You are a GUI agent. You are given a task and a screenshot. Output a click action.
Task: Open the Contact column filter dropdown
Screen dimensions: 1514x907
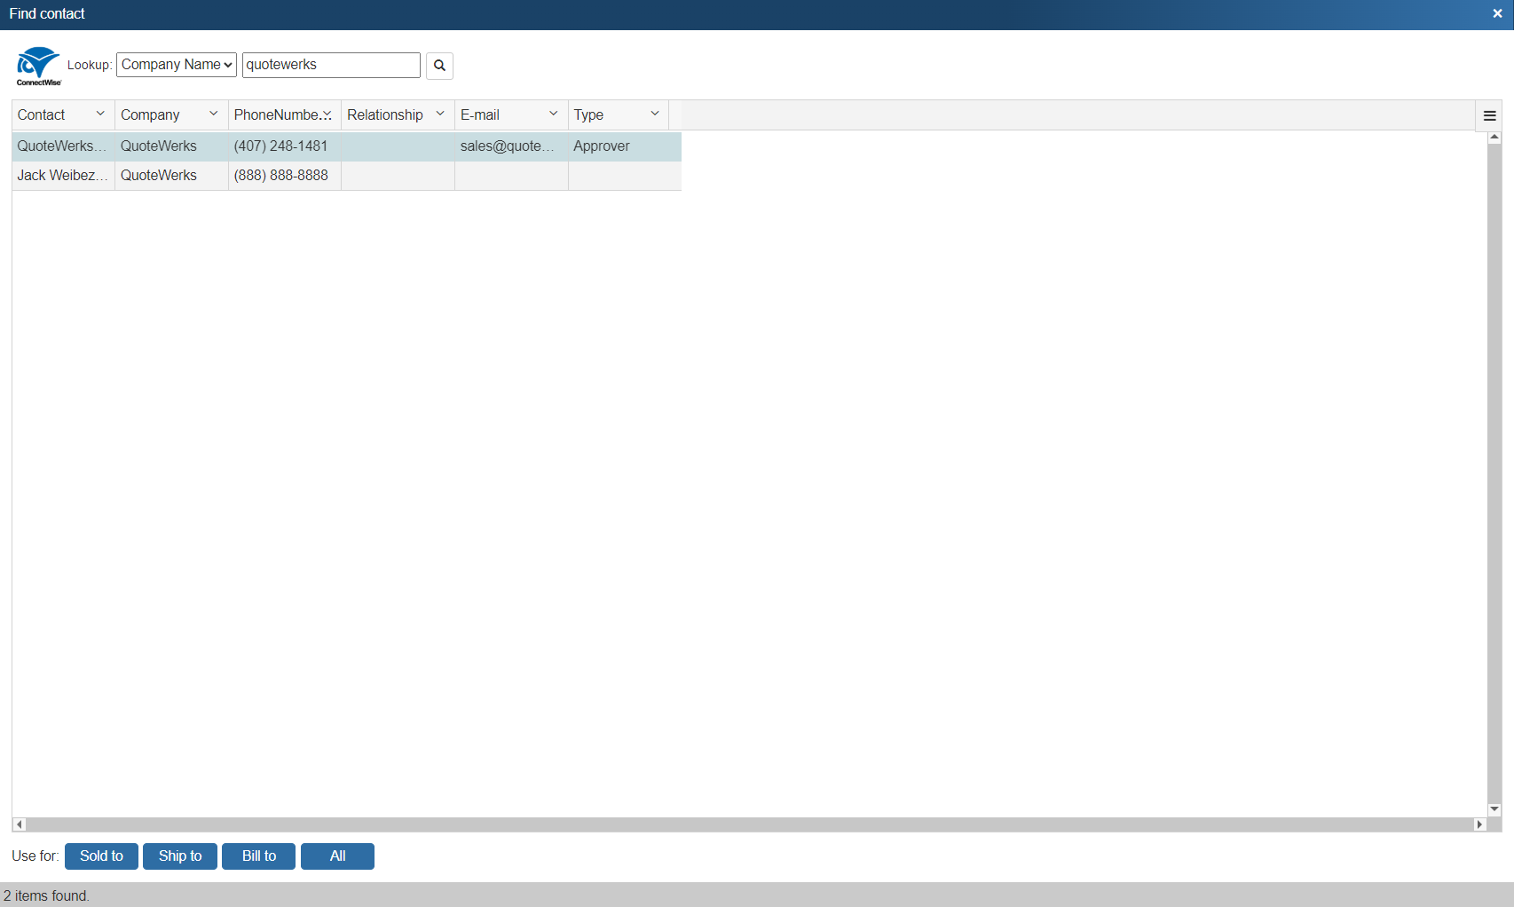click(100, 114)
